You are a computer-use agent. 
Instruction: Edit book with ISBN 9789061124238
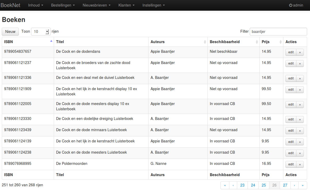tap(291, 153)
